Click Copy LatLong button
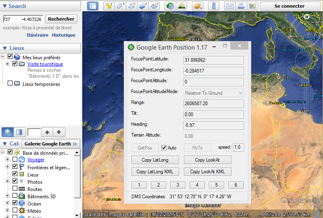Image resolution: width=323 pixels, height=218 pixels. point(155,160)
